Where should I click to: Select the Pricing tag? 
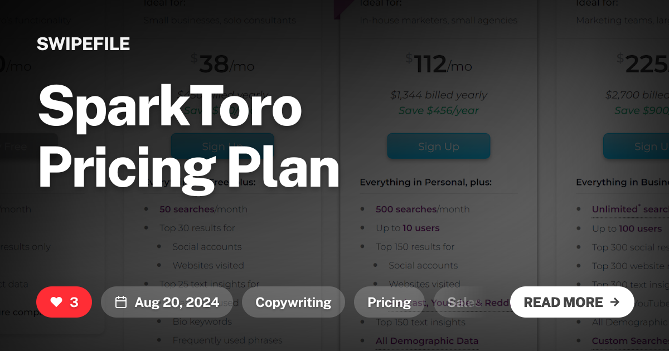click(389, 302)
